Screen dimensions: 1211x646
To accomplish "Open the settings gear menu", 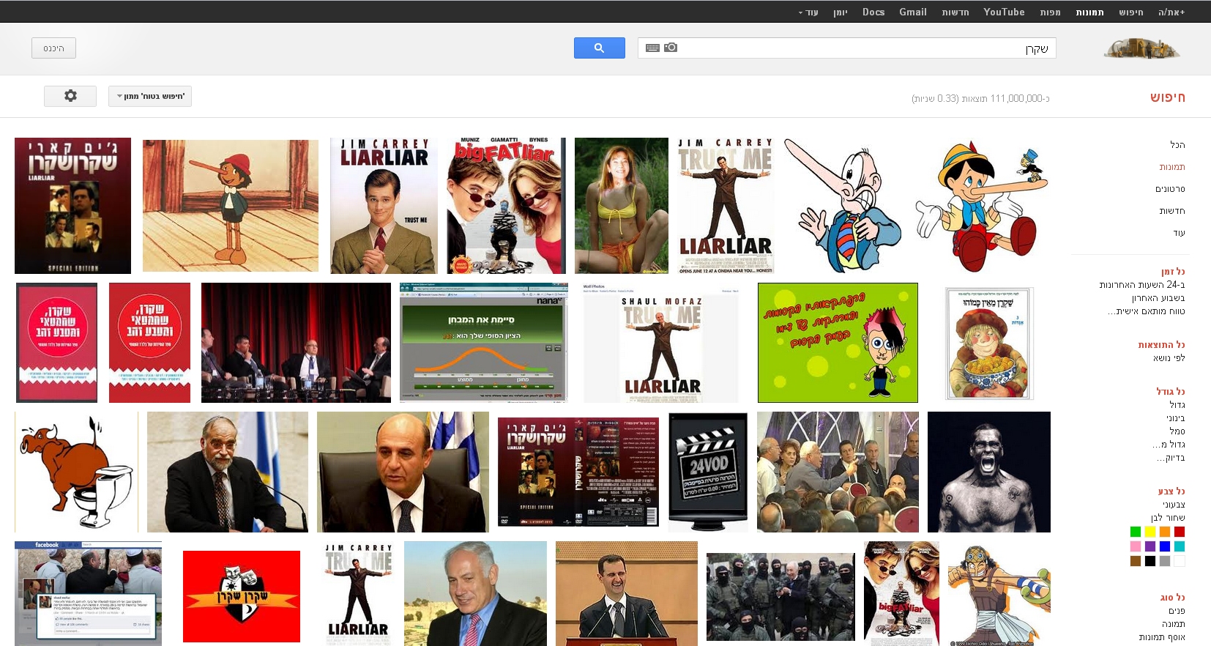I will [70, 96].
